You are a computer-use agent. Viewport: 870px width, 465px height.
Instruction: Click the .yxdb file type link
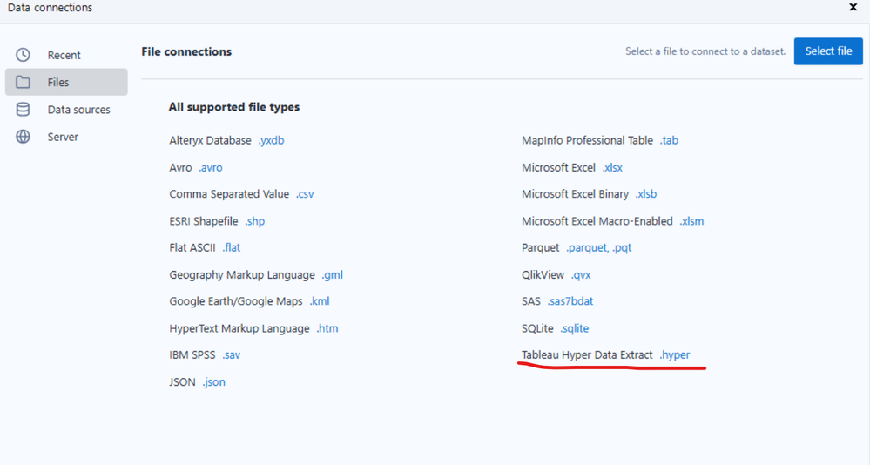click(272, 140)
